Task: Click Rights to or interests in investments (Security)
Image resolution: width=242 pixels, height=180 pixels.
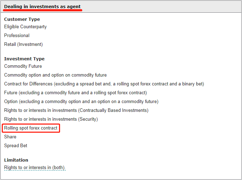Action: point(51,119)
